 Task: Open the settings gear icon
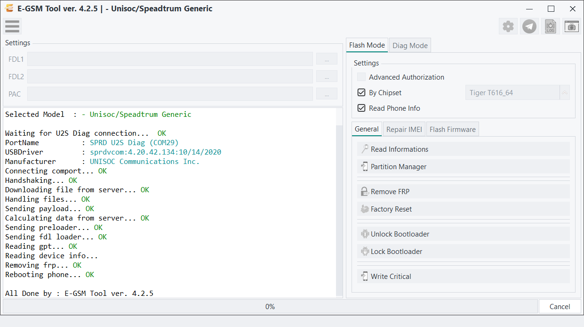pos(508,26)
